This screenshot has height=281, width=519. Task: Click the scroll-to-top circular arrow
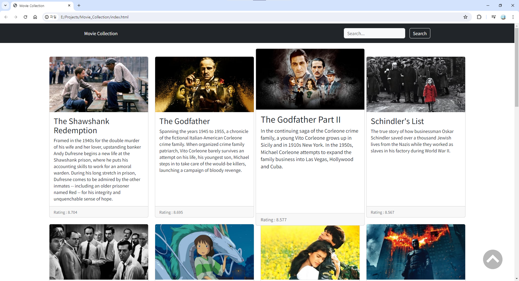coord(493,259)
